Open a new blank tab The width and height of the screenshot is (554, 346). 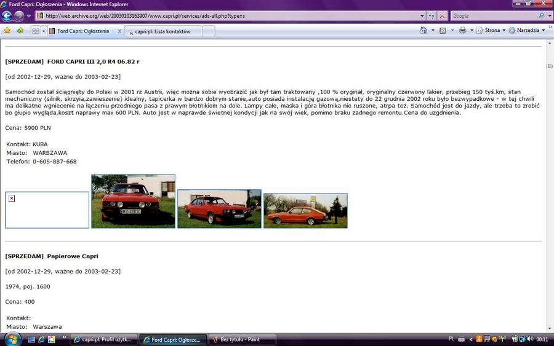[x=209, y=31]
